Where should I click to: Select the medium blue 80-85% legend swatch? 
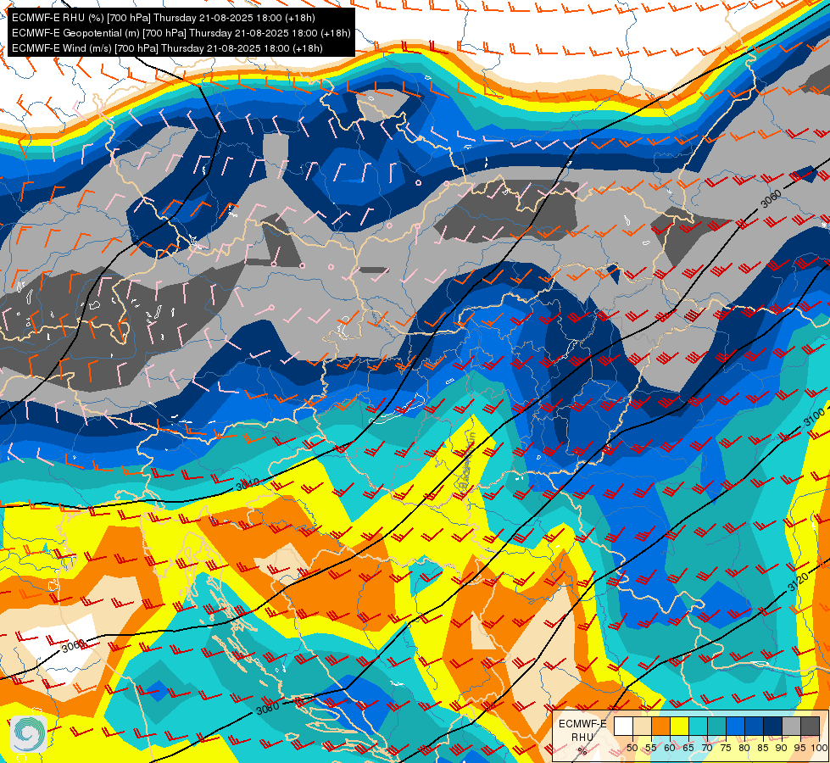point(755,726)
